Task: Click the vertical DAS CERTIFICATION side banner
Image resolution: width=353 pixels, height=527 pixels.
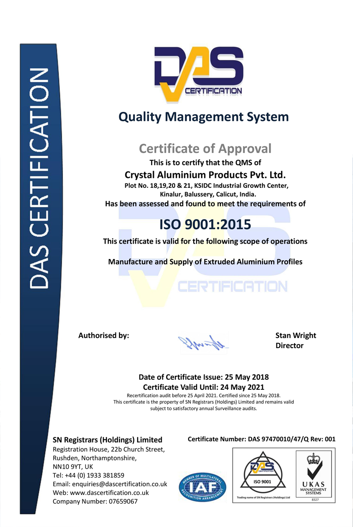Action: pos(40,179)
